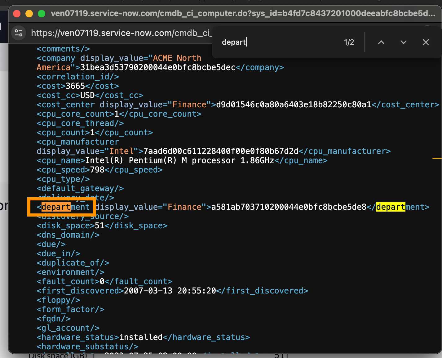Click the cpu_speed value 798
The width and height of the screenshot is (442, 358).
tap(97, 170)
